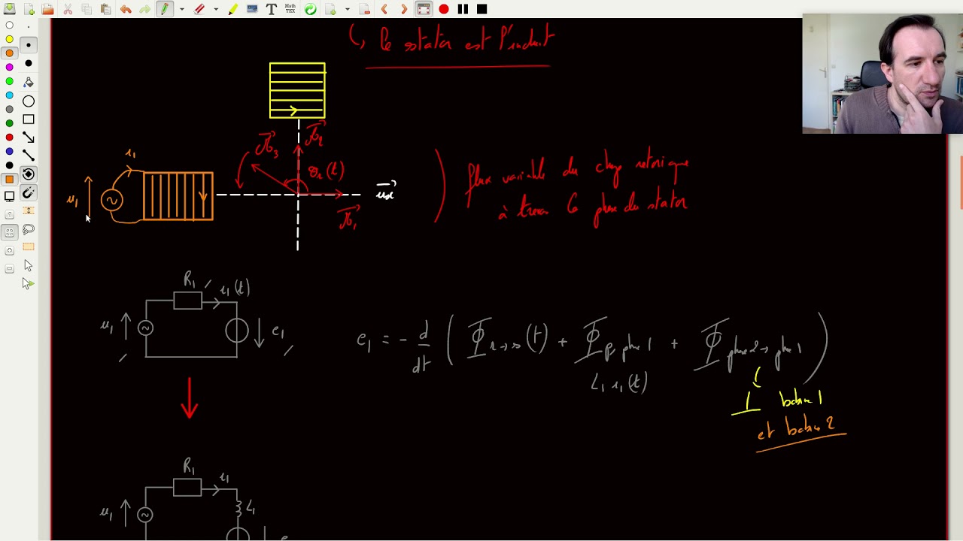Pick the red color swatch
The width and height of the screenshot is (963, 541).
coord(9,138)
